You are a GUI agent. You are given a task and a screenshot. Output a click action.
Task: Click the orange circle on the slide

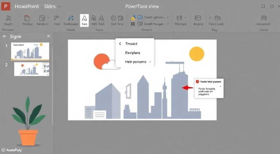coord(101,60)
